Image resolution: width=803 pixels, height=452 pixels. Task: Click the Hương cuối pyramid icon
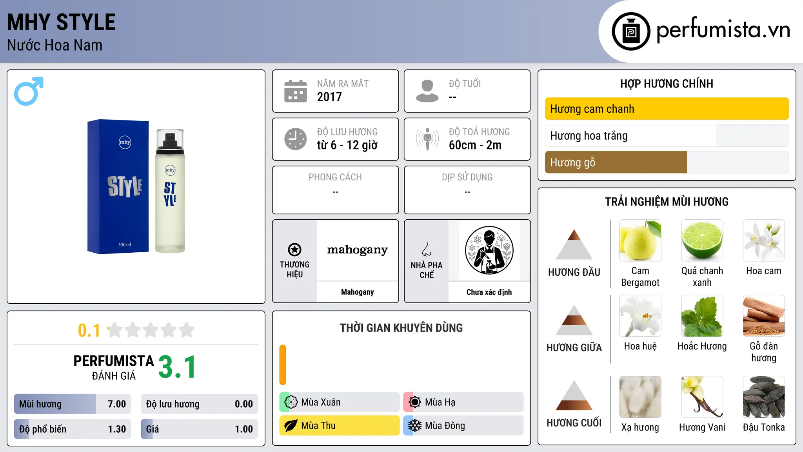(574, 395)
